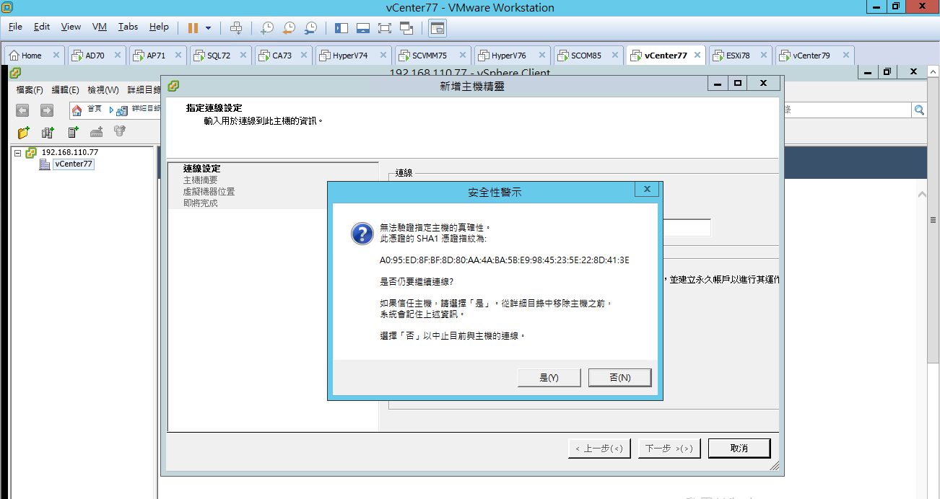
Task: Open the 檔案(F) menu in vSphere Client
Action: [x=30, y=90]
